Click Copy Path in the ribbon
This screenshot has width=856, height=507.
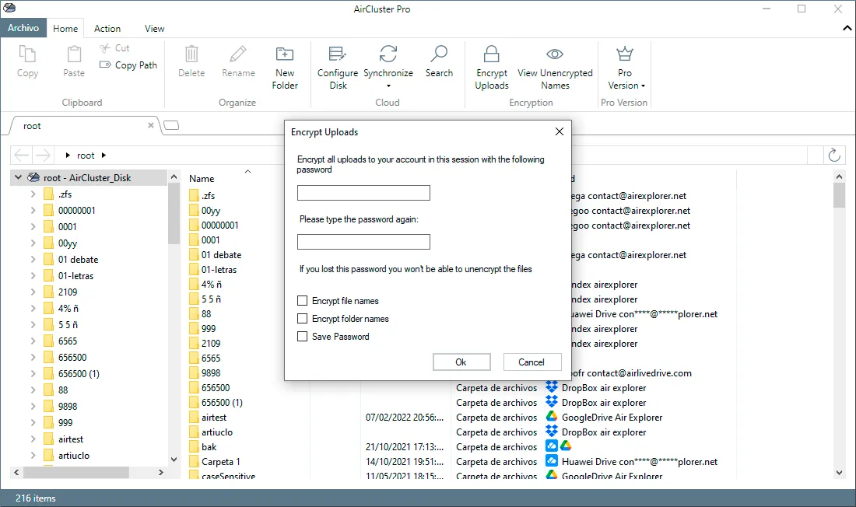point(128,65)
